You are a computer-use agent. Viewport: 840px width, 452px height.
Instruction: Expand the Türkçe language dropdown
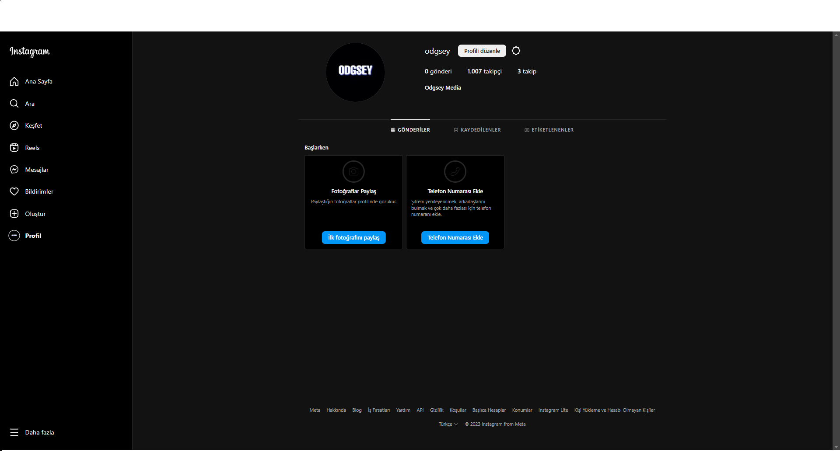[x=448, y=424]
